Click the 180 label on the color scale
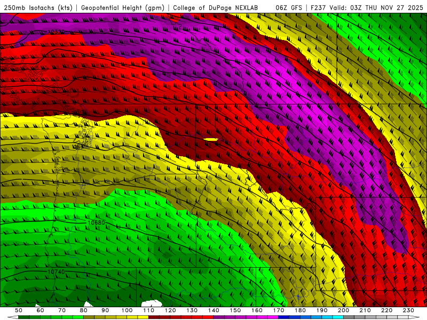Viewport: 427px width, 320px height. (x=301, y=310)
